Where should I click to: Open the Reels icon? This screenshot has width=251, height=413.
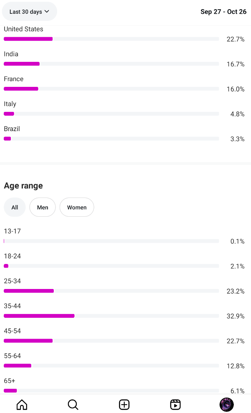(x=176, y=404)
